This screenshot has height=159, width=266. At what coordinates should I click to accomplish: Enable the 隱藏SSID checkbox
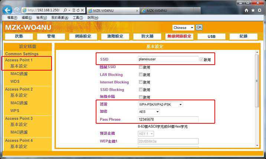click(141, 67)
